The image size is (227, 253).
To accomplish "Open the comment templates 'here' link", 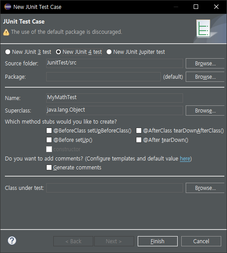I will [x=185, y=159].
